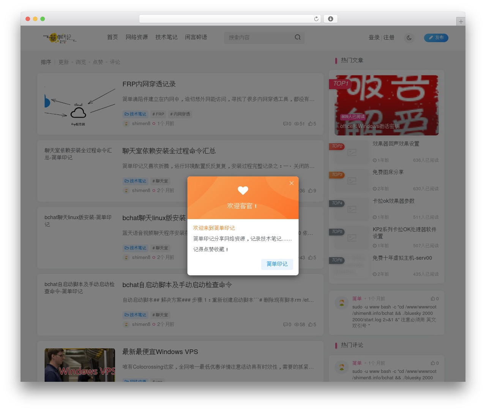Open the 技术笔记 navigation menu item
The width and height of the screenshot is (486, 411).
coord(166,37)
